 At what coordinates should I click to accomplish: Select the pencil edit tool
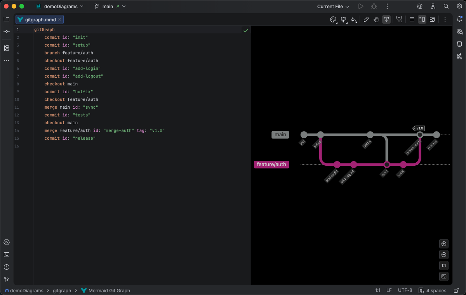click(366, 19)
